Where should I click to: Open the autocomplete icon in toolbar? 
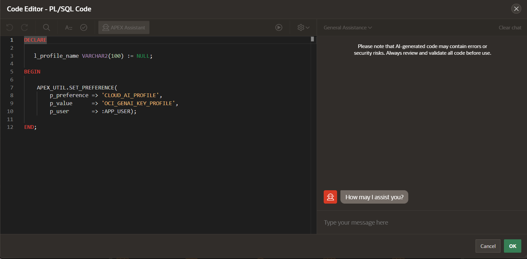tap(69, 27)
